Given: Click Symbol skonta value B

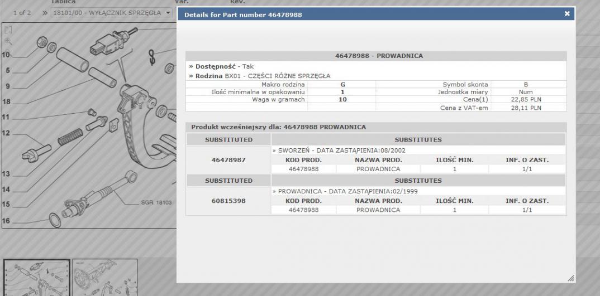Looking at the screenshot, I should pyautogui.click(x=526, y=85).
